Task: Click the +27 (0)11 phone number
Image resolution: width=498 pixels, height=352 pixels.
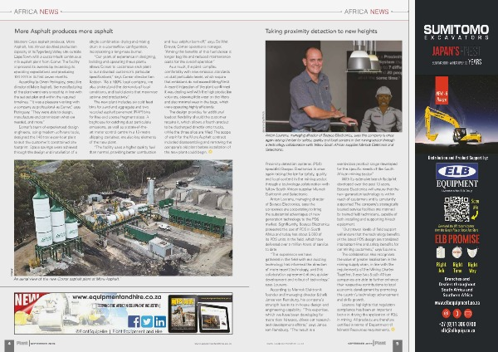Action: (x=457, y=325)
